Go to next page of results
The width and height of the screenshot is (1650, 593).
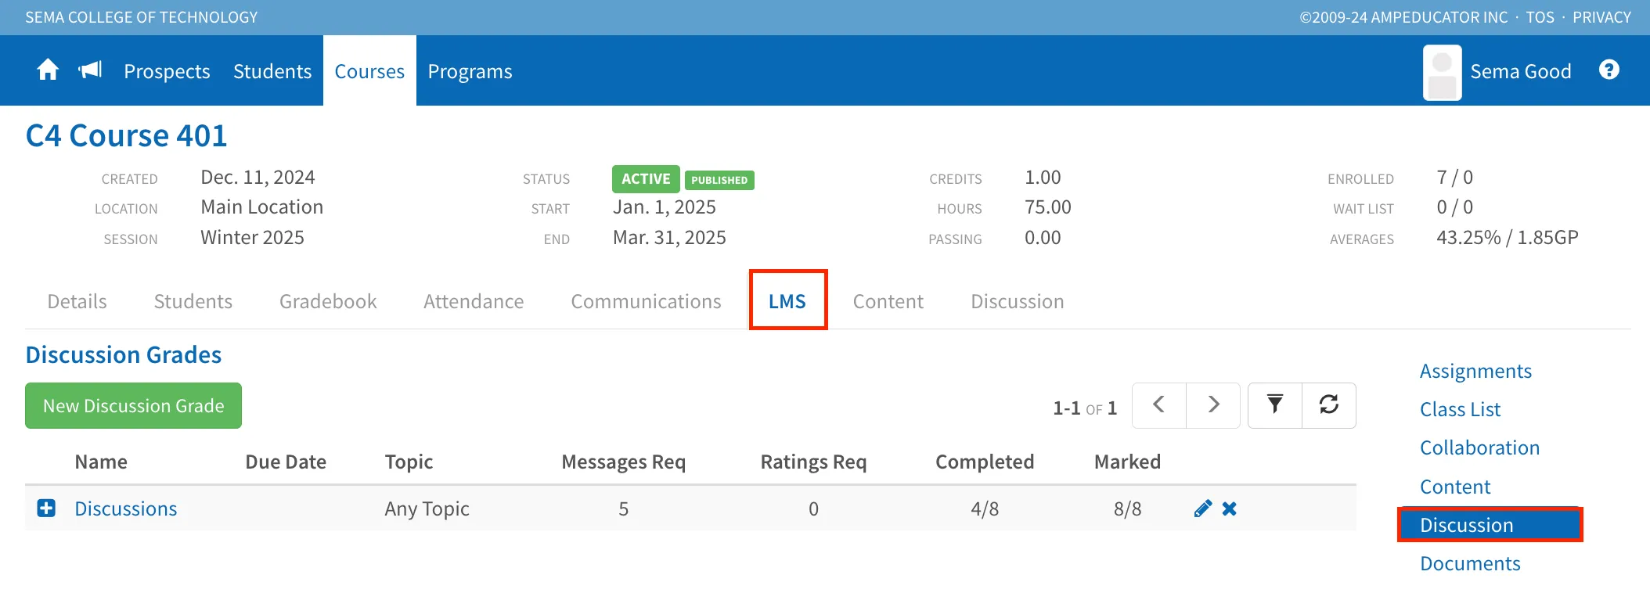click(x=1213, y=405)
